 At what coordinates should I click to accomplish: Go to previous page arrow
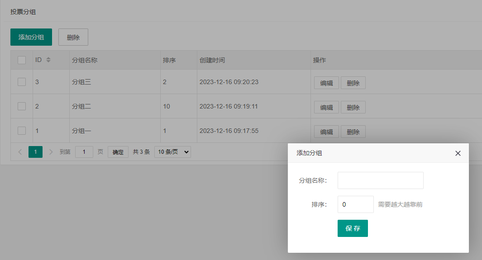pos(20,152)
